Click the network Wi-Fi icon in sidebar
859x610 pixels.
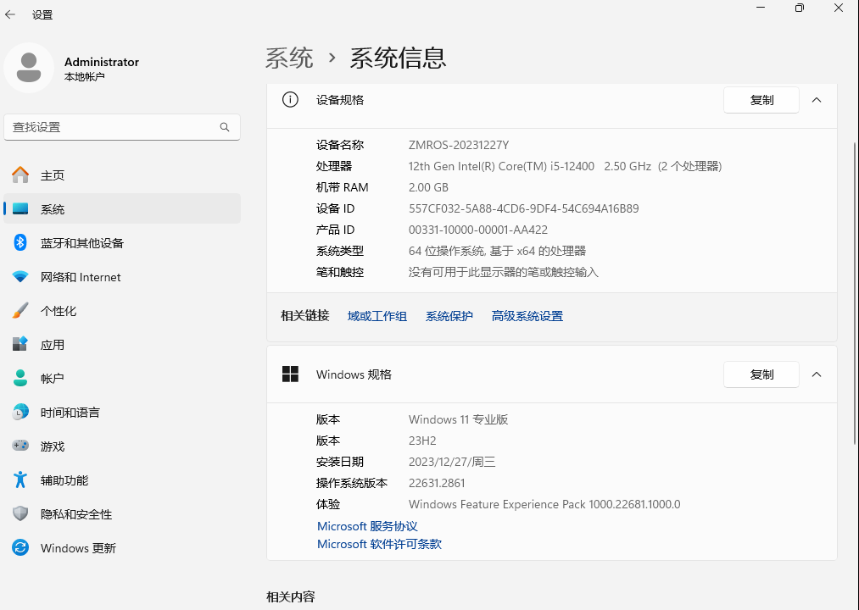tap(20, 276)
